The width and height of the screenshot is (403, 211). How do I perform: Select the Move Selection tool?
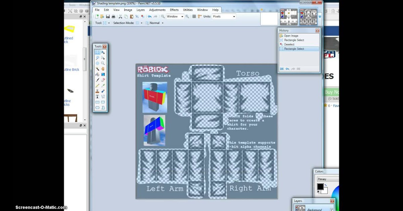(103, 58)
